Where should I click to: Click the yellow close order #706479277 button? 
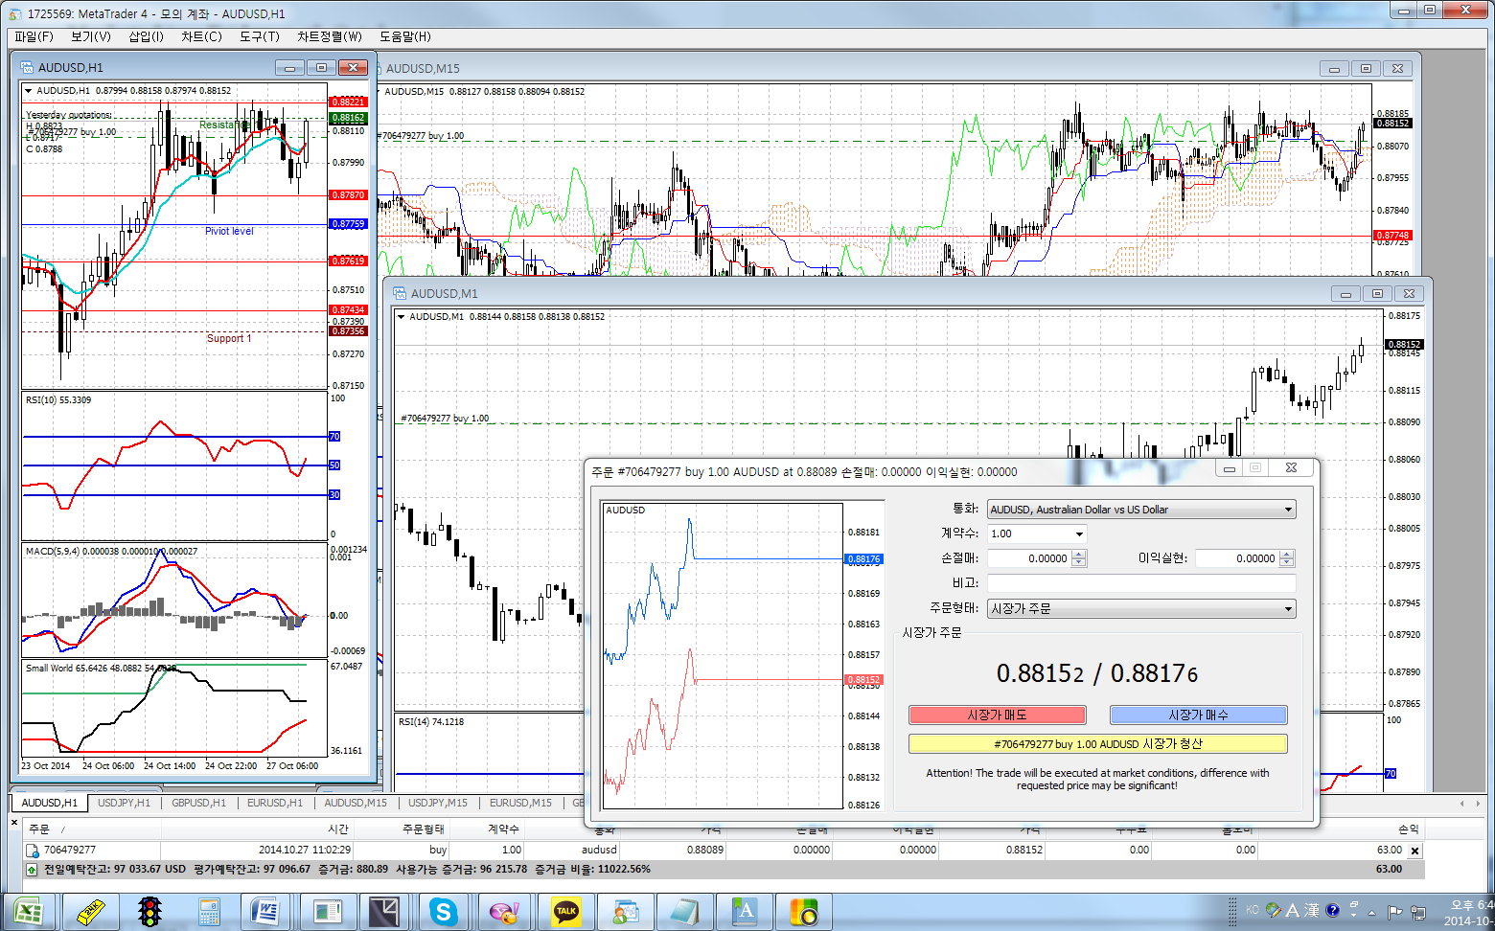(x=1097, y=744)
